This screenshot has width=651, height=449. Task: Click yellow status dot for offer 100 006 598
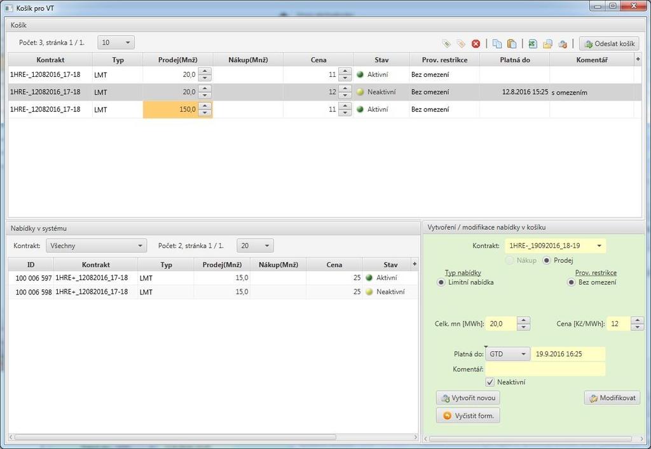click(x=369, y=291)
